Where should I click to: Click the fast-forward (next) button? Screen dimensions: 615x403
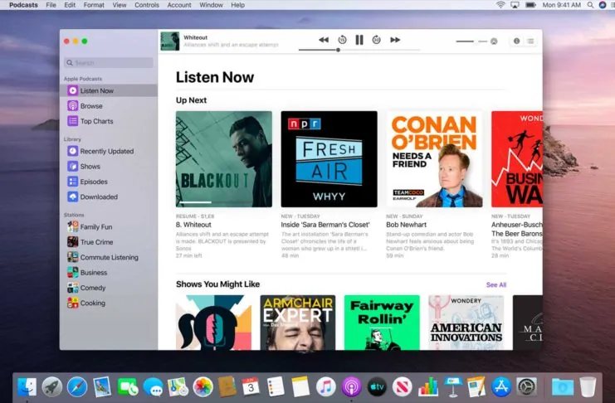point(395,40)
